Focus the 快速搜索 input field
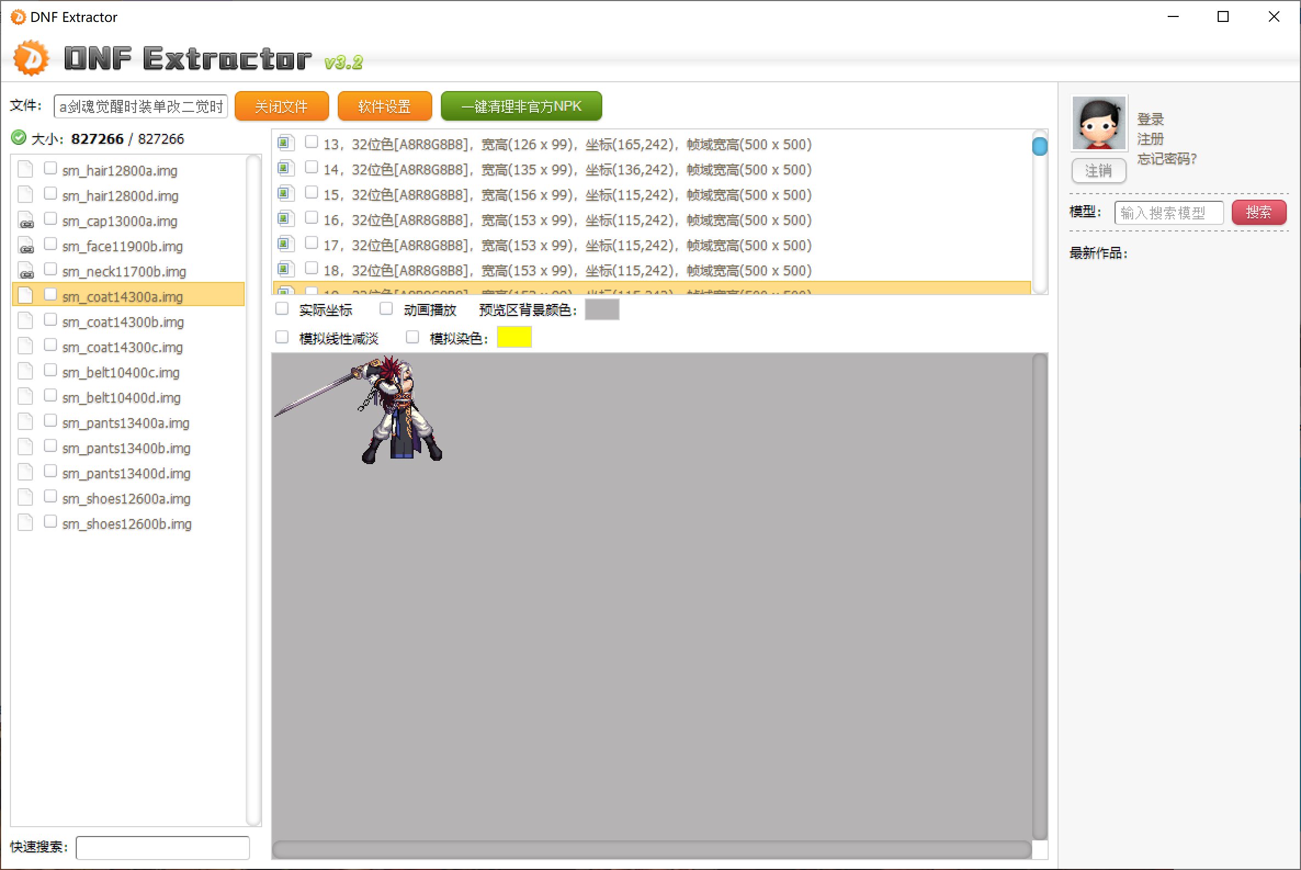The image size is (1301, 870). pos(162,848)
